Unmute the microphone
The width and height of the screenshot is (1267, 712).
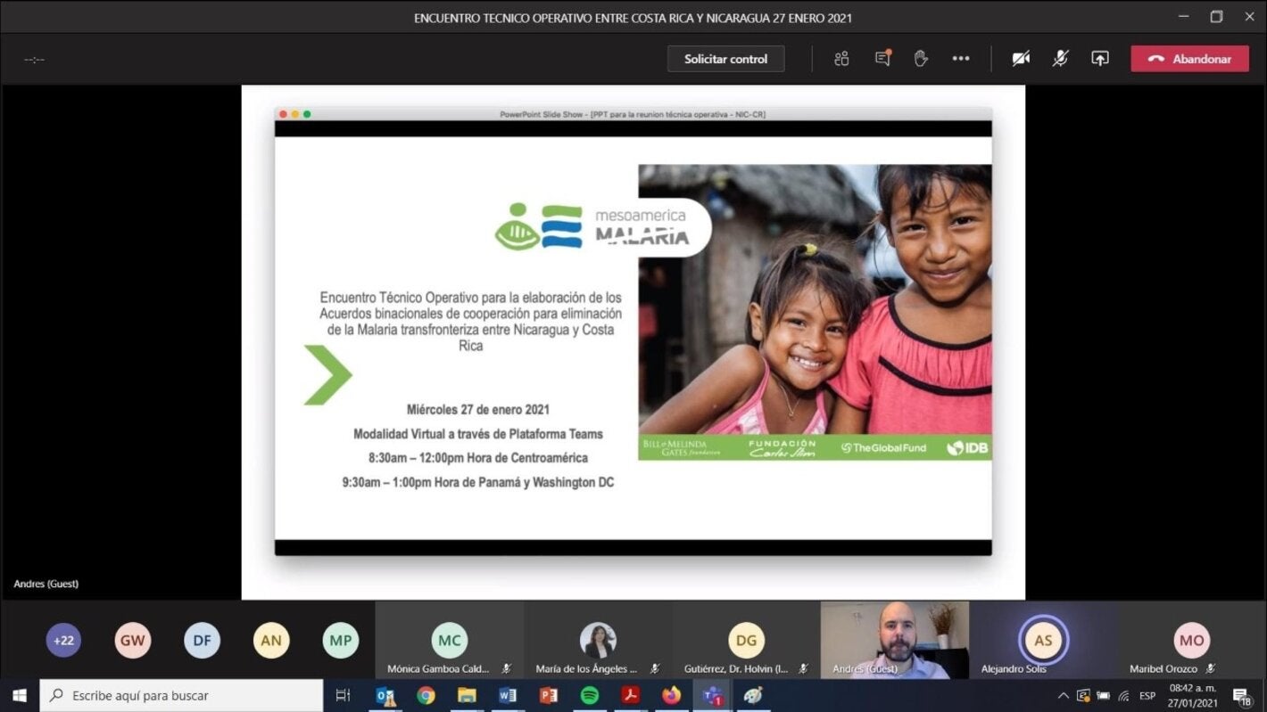click(x=1060, y=59)
